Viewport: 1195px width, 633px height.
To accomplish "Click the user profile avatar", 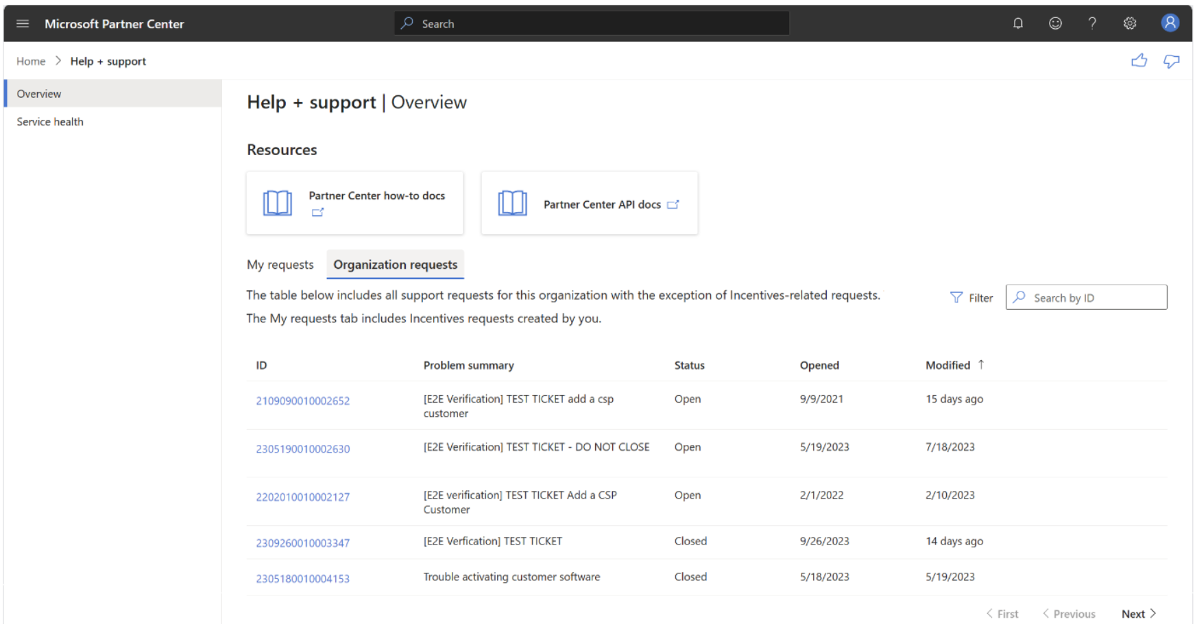I will coord(1170,23).
